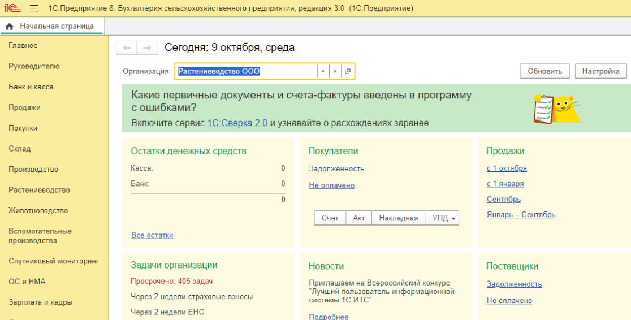Open the Склад section

20,149
